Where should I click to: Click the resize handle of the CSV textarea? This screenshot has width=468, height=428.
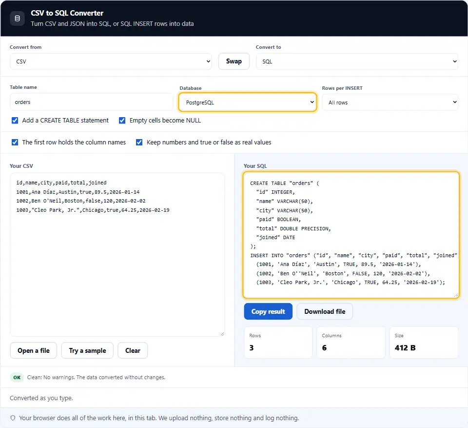[222, 334]
